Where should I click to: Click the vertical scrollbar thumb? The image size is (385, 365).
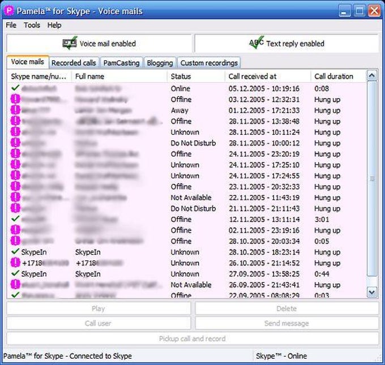coord(372,178)
